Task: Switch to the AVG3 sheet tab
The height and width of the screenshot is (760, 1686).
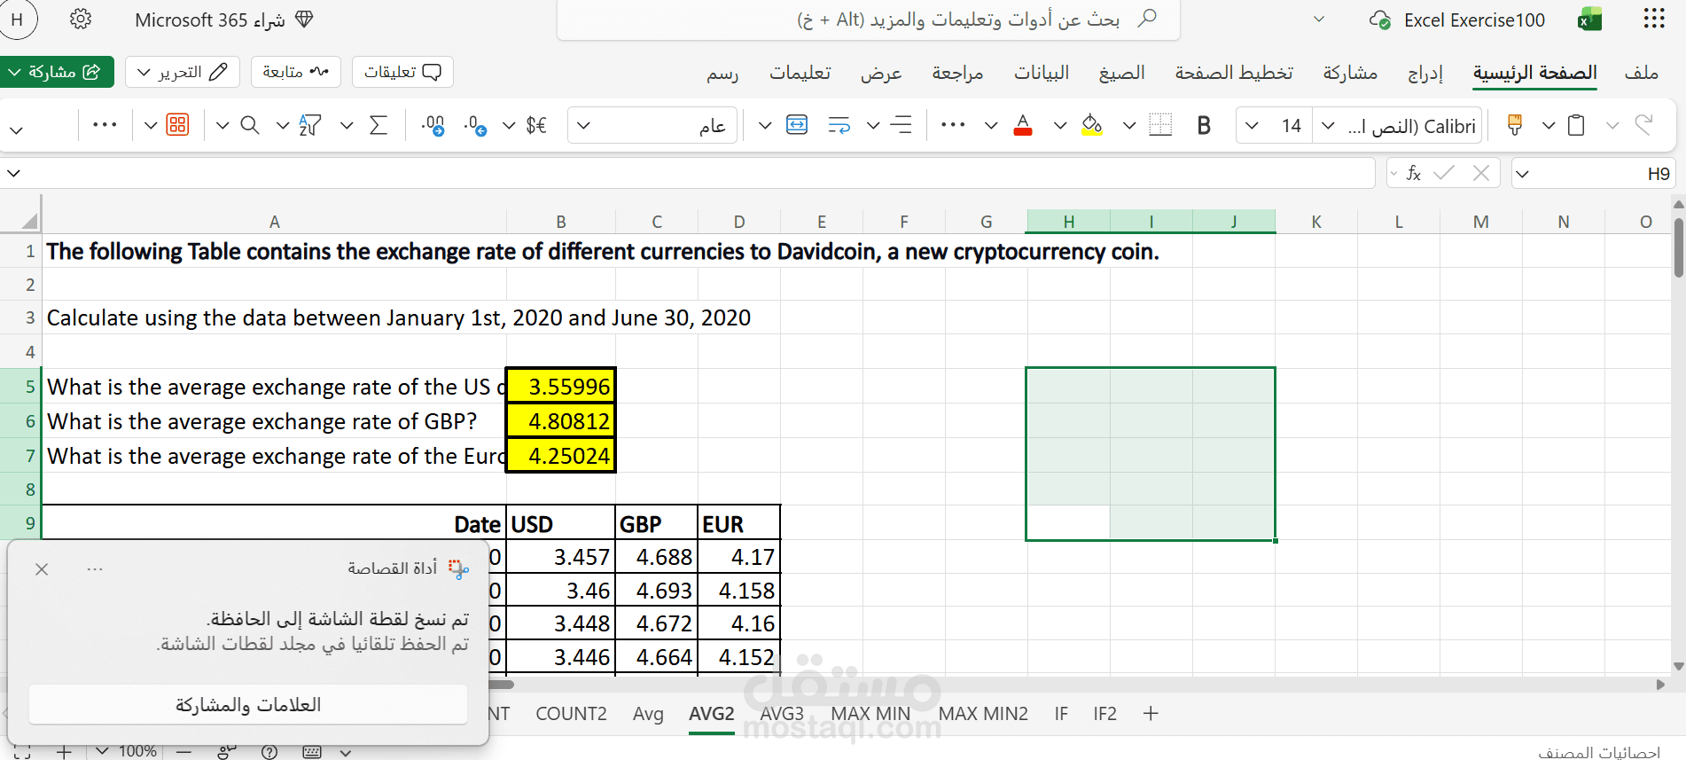Action: point(782,714)
